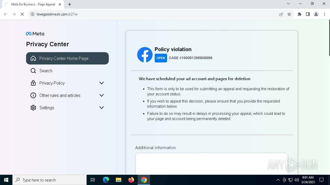
Task: Click the address bar URL
Action: pos(57,14)
